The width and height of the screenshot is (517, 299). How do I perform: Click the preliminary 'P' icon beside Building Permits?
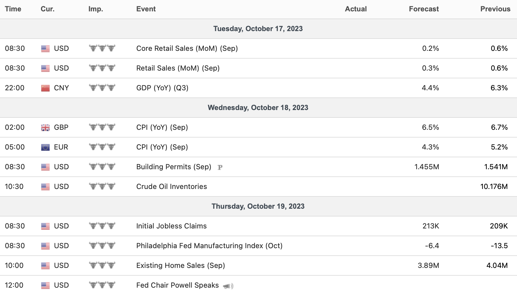click(220, 167)
